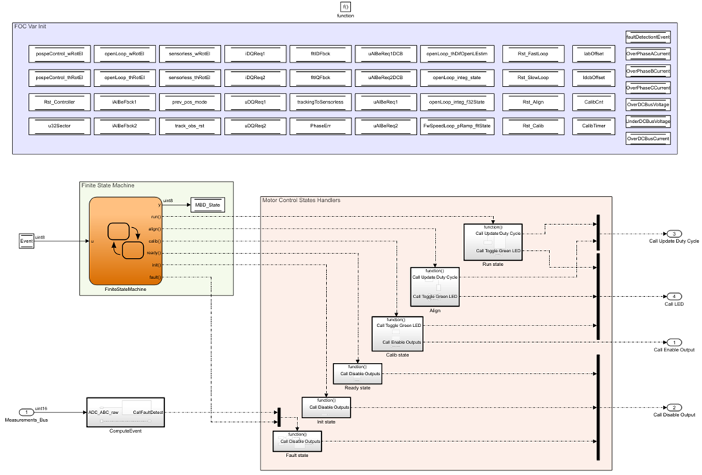Image resolution: width=702 pixels, height=475 pixels.
Task: Select the OverDCBusCurrent data store block
Action: point(648,139)
